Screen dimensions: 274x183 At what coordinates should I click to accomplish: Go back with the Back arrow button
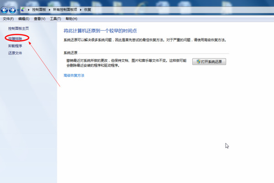point(5,10)
